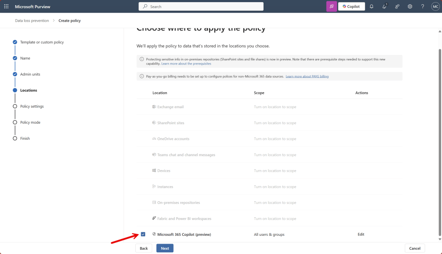Open the app launcher waffle menu

pos(6,6)
